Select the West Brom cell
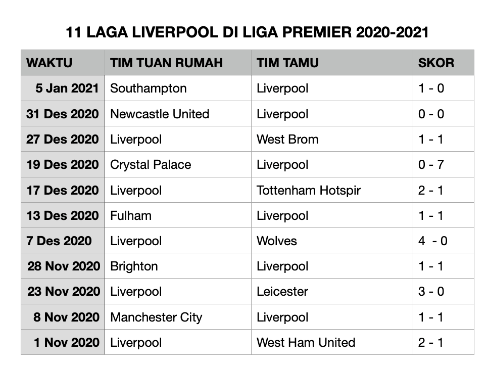The image size is (487, 365). click(287, 140)
